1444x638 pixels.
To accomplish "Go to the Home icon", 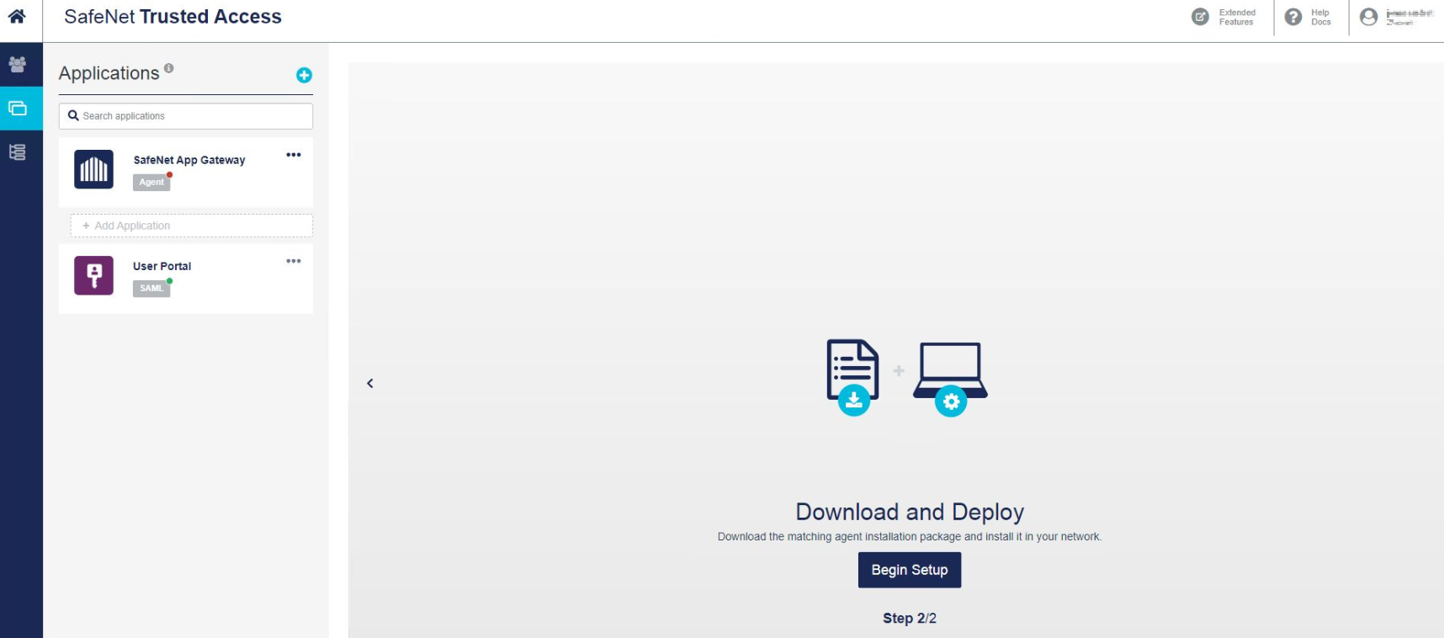I will tap(17, 16).
